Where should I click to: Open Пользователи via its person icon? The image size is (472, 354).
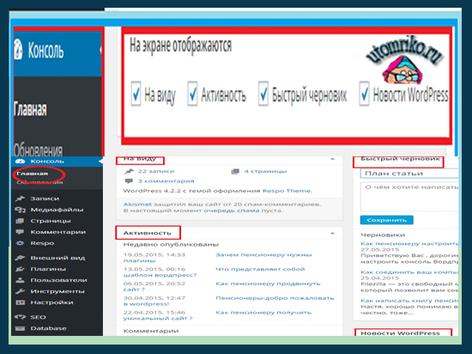point(21,280)
